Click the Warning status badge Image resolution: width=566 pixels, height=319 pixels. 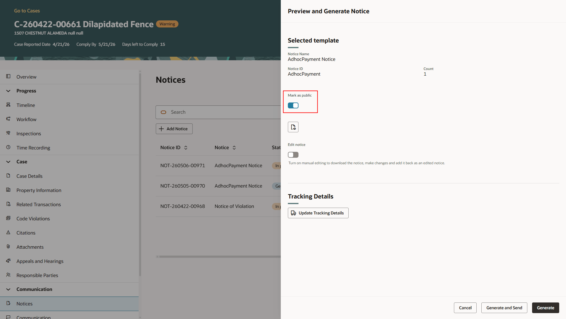point(167,24)
